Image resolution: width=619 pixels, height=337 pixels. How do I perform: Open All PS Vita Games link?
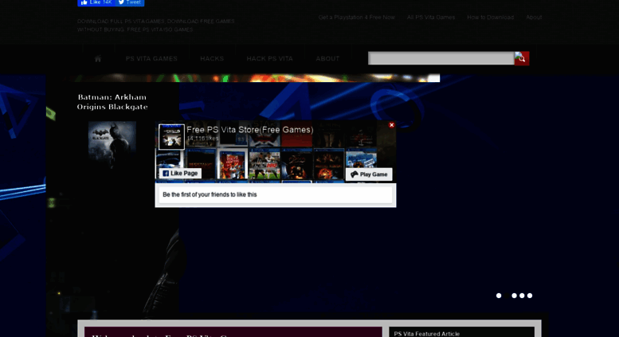click(x=431, y=18)
